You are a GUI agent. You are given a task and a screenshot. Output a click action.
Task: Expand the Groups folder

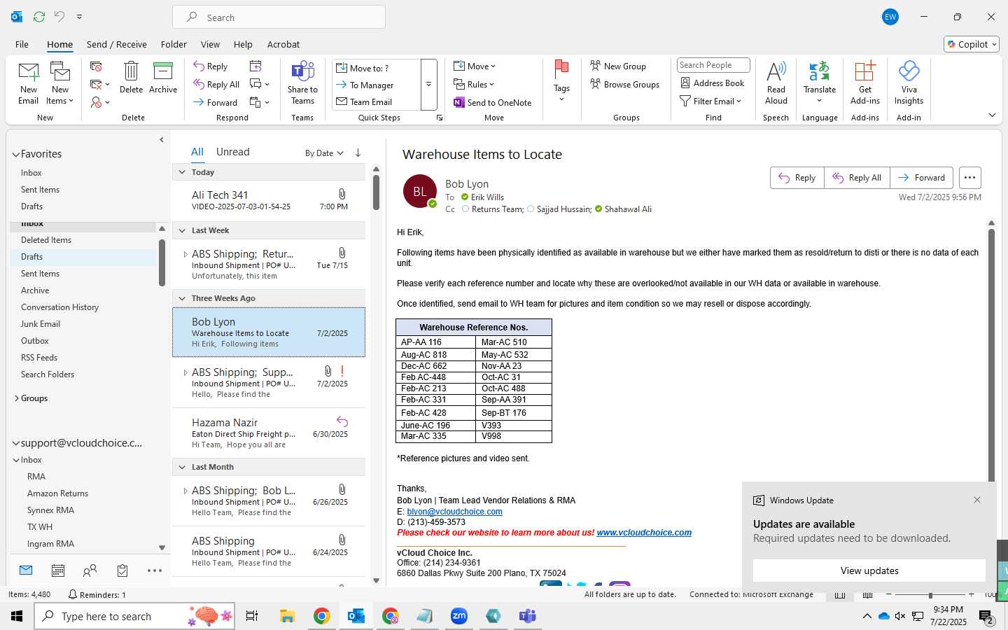coord(16,398)
